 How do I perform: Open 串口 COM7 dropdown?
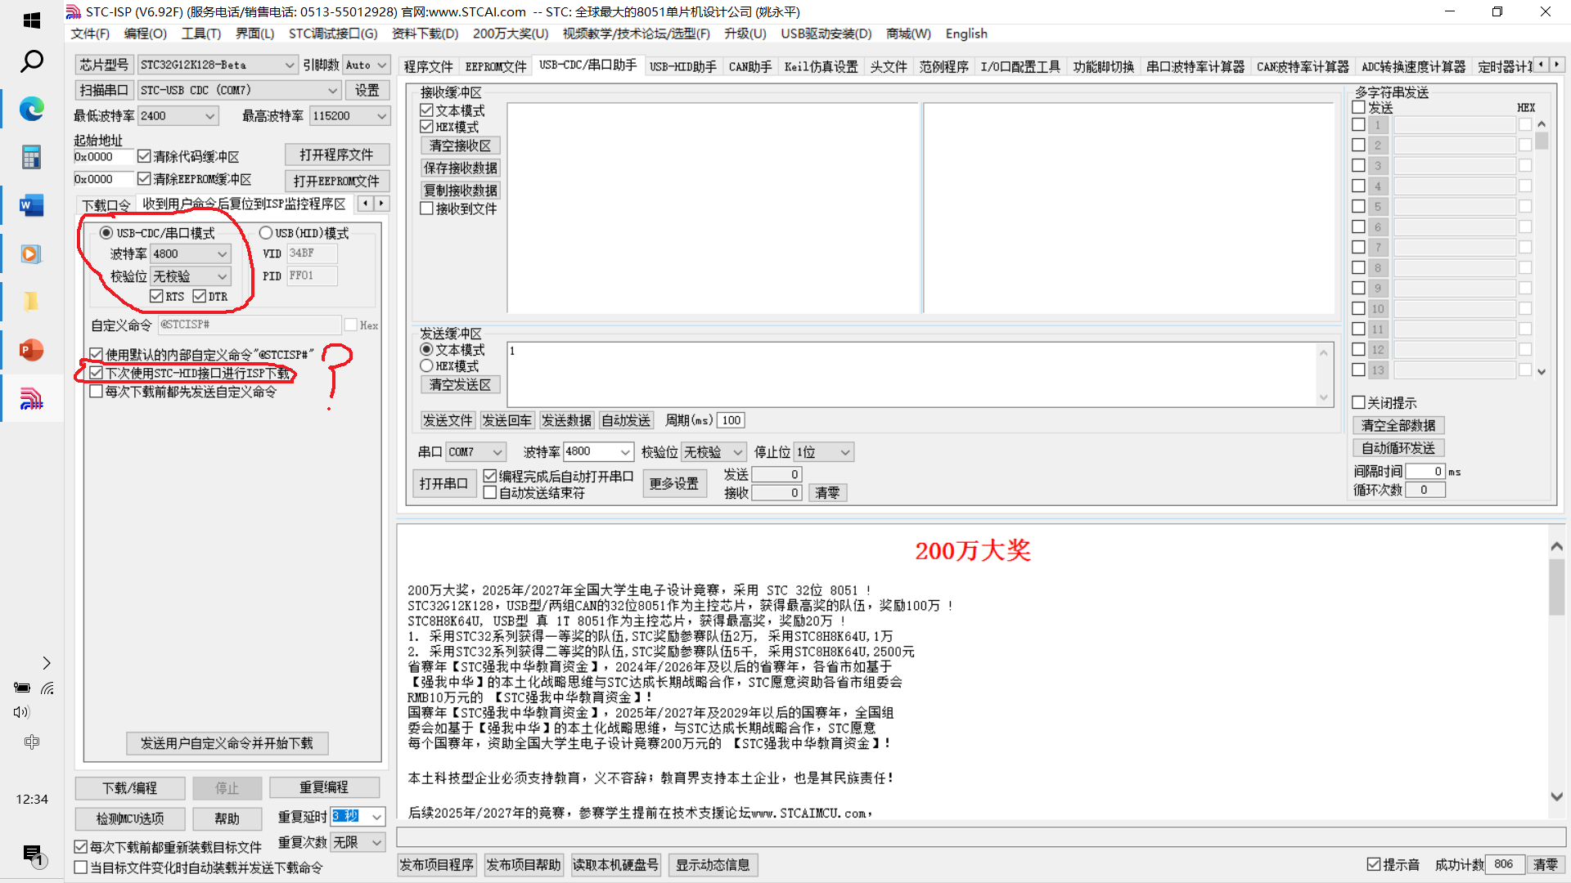tap(476, 452)
